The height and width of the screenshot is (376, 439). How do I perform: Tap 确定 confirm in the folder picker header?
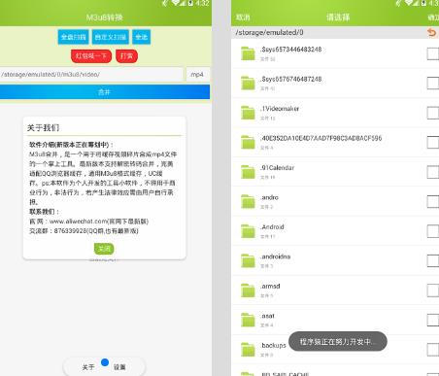click(433, 17)
